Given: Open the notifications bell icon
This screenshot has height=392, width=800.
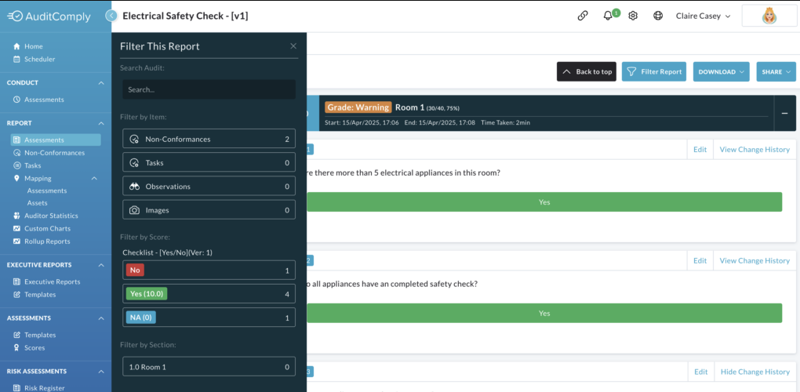Looking at the screenshot, I should (x=608, y=16).
